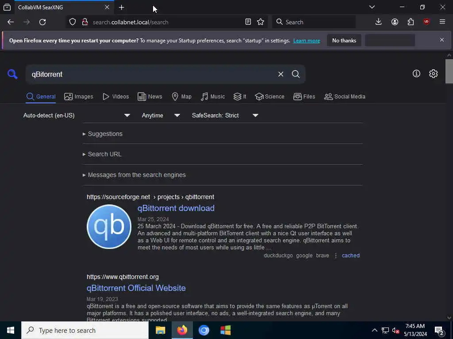This screenshot has width=453, height=339.
Task: Click the uBlock Origin shield icon
Action: click(426, 22)
